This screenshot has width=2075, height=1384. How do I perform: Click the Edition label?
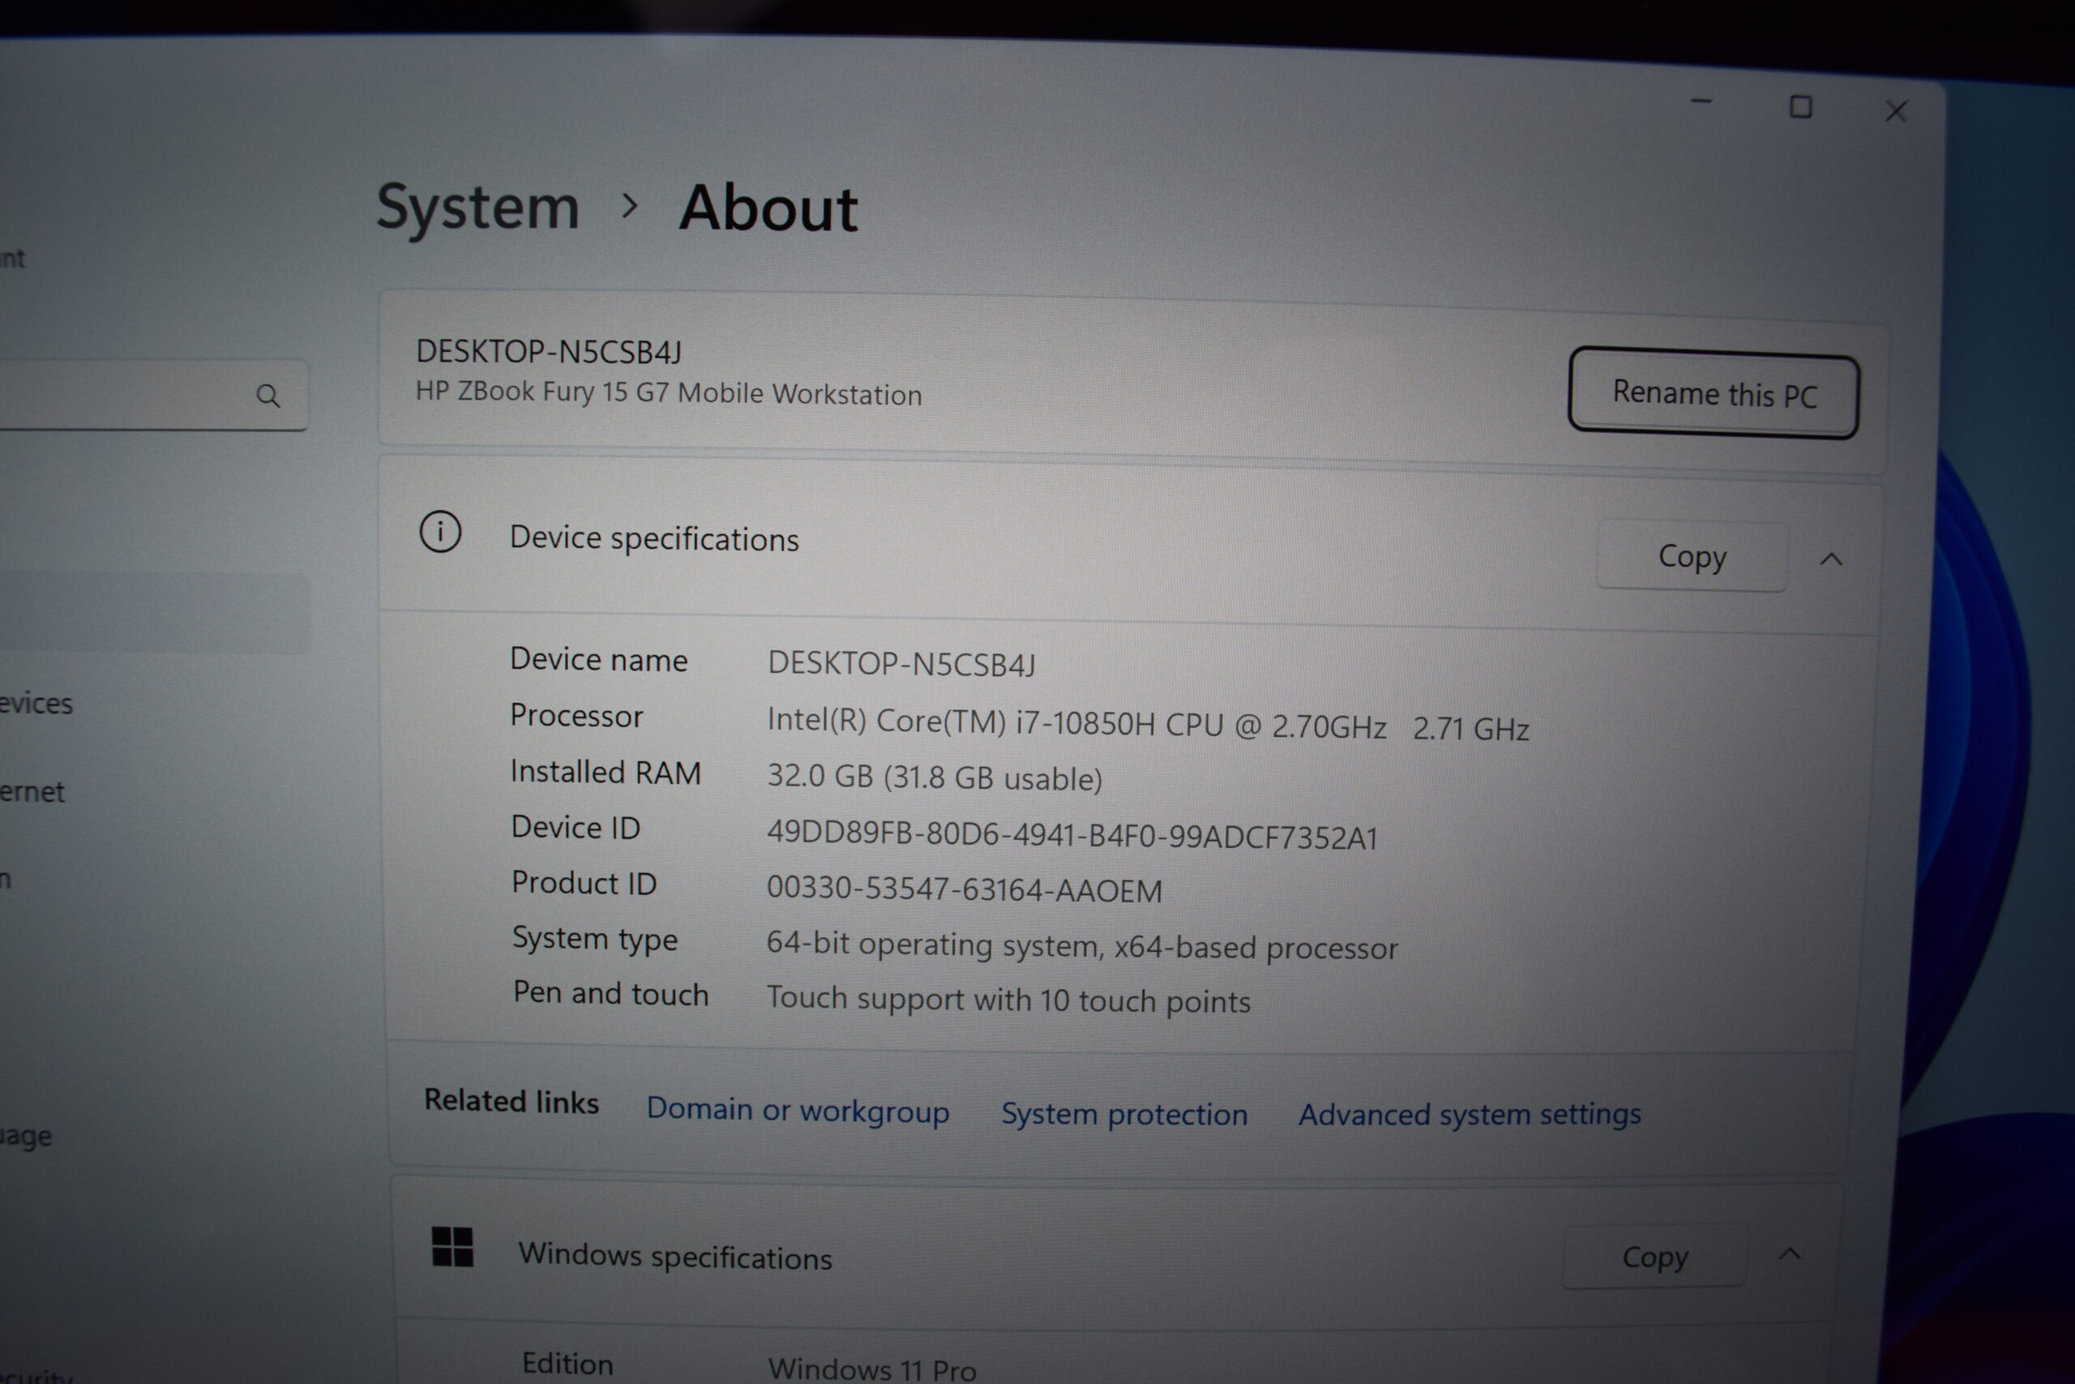click(x=567, y=1364)
